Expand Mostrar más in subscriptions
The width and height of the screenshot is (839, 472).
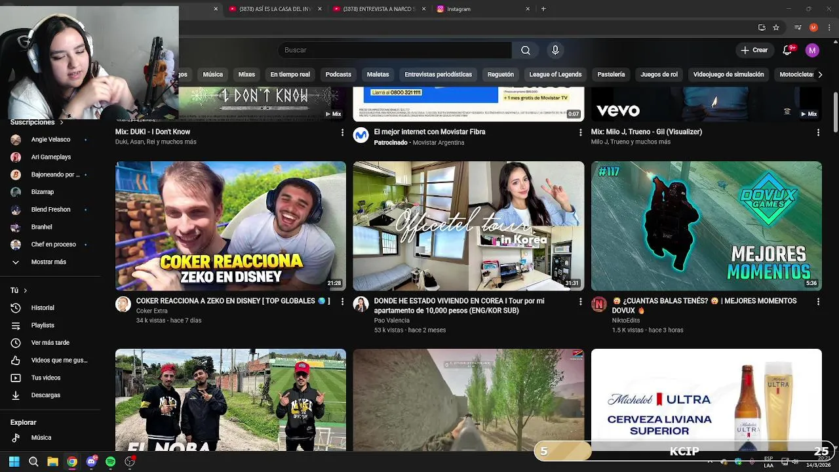coord(50,262)
